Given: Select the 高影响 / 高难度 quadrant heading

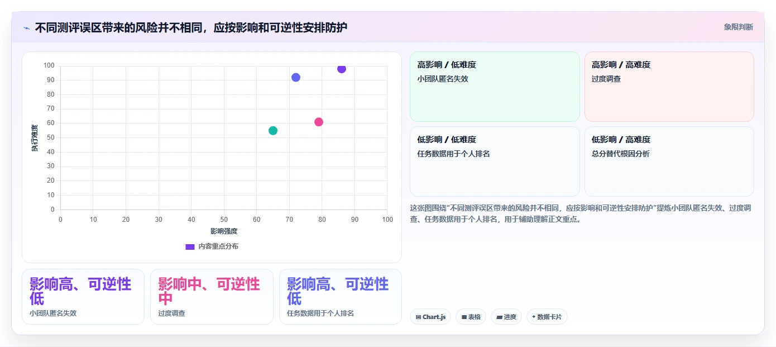Looking at the screenshot, I should [621, 65].
